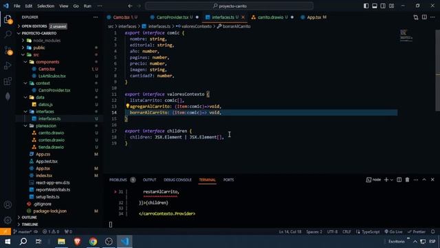Expand the Timeline section

[30, 225]
